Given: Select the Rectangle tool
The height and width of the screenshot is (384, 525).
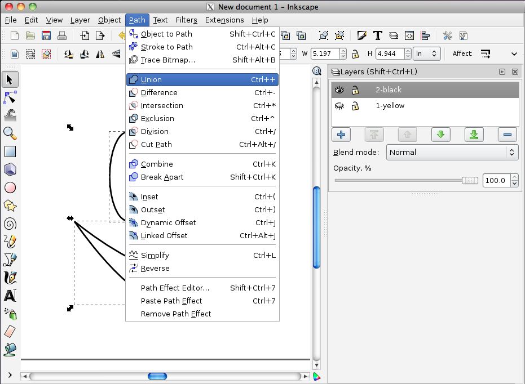Looking at the screenshot, I should (10, 151).
